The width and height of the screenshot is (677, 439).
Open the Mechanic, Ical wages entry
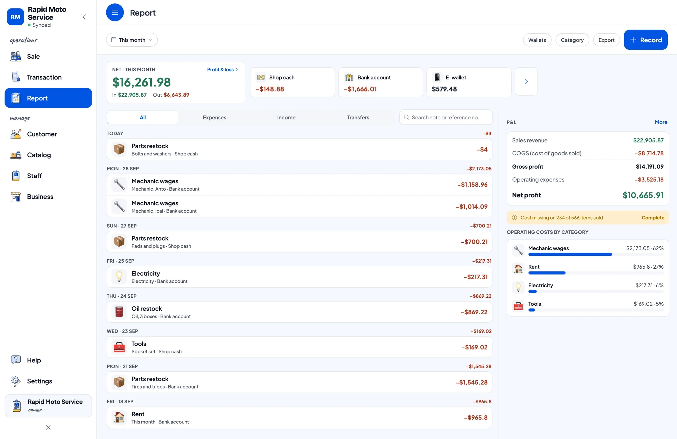299,206
